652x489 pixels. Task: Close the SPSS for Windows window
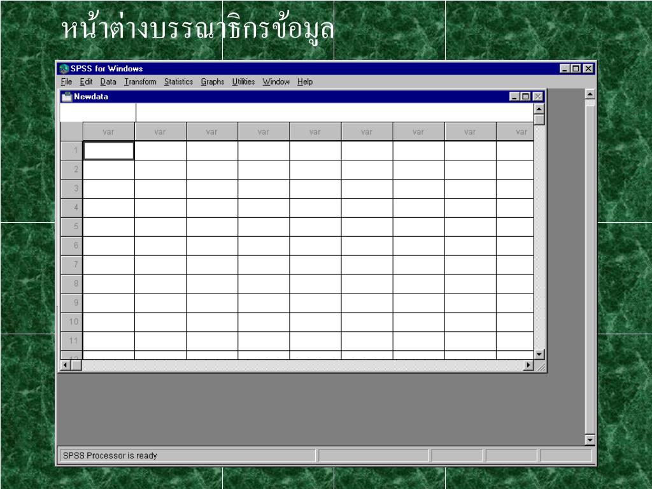(588, 69)
